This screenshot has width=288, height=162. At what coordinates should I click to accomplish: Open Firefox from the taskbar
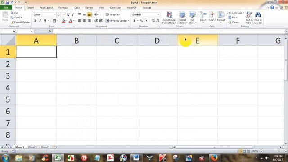click(214, 158)
